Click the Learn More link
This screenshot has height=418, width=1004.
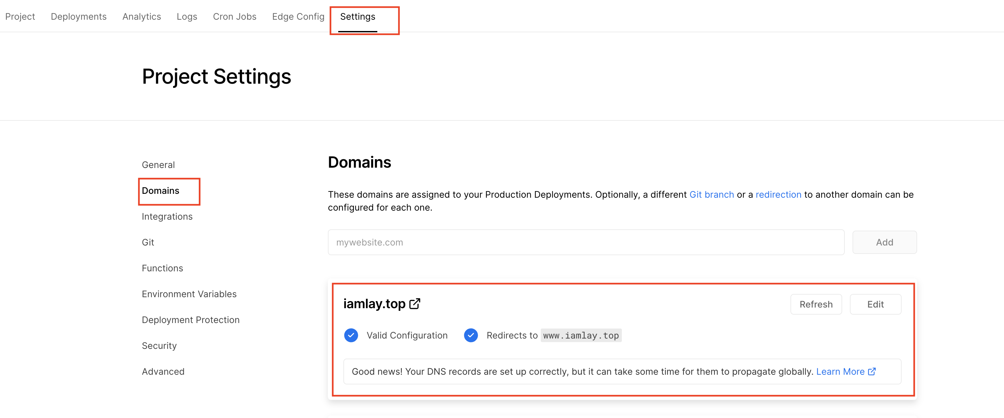coord(840,371)
